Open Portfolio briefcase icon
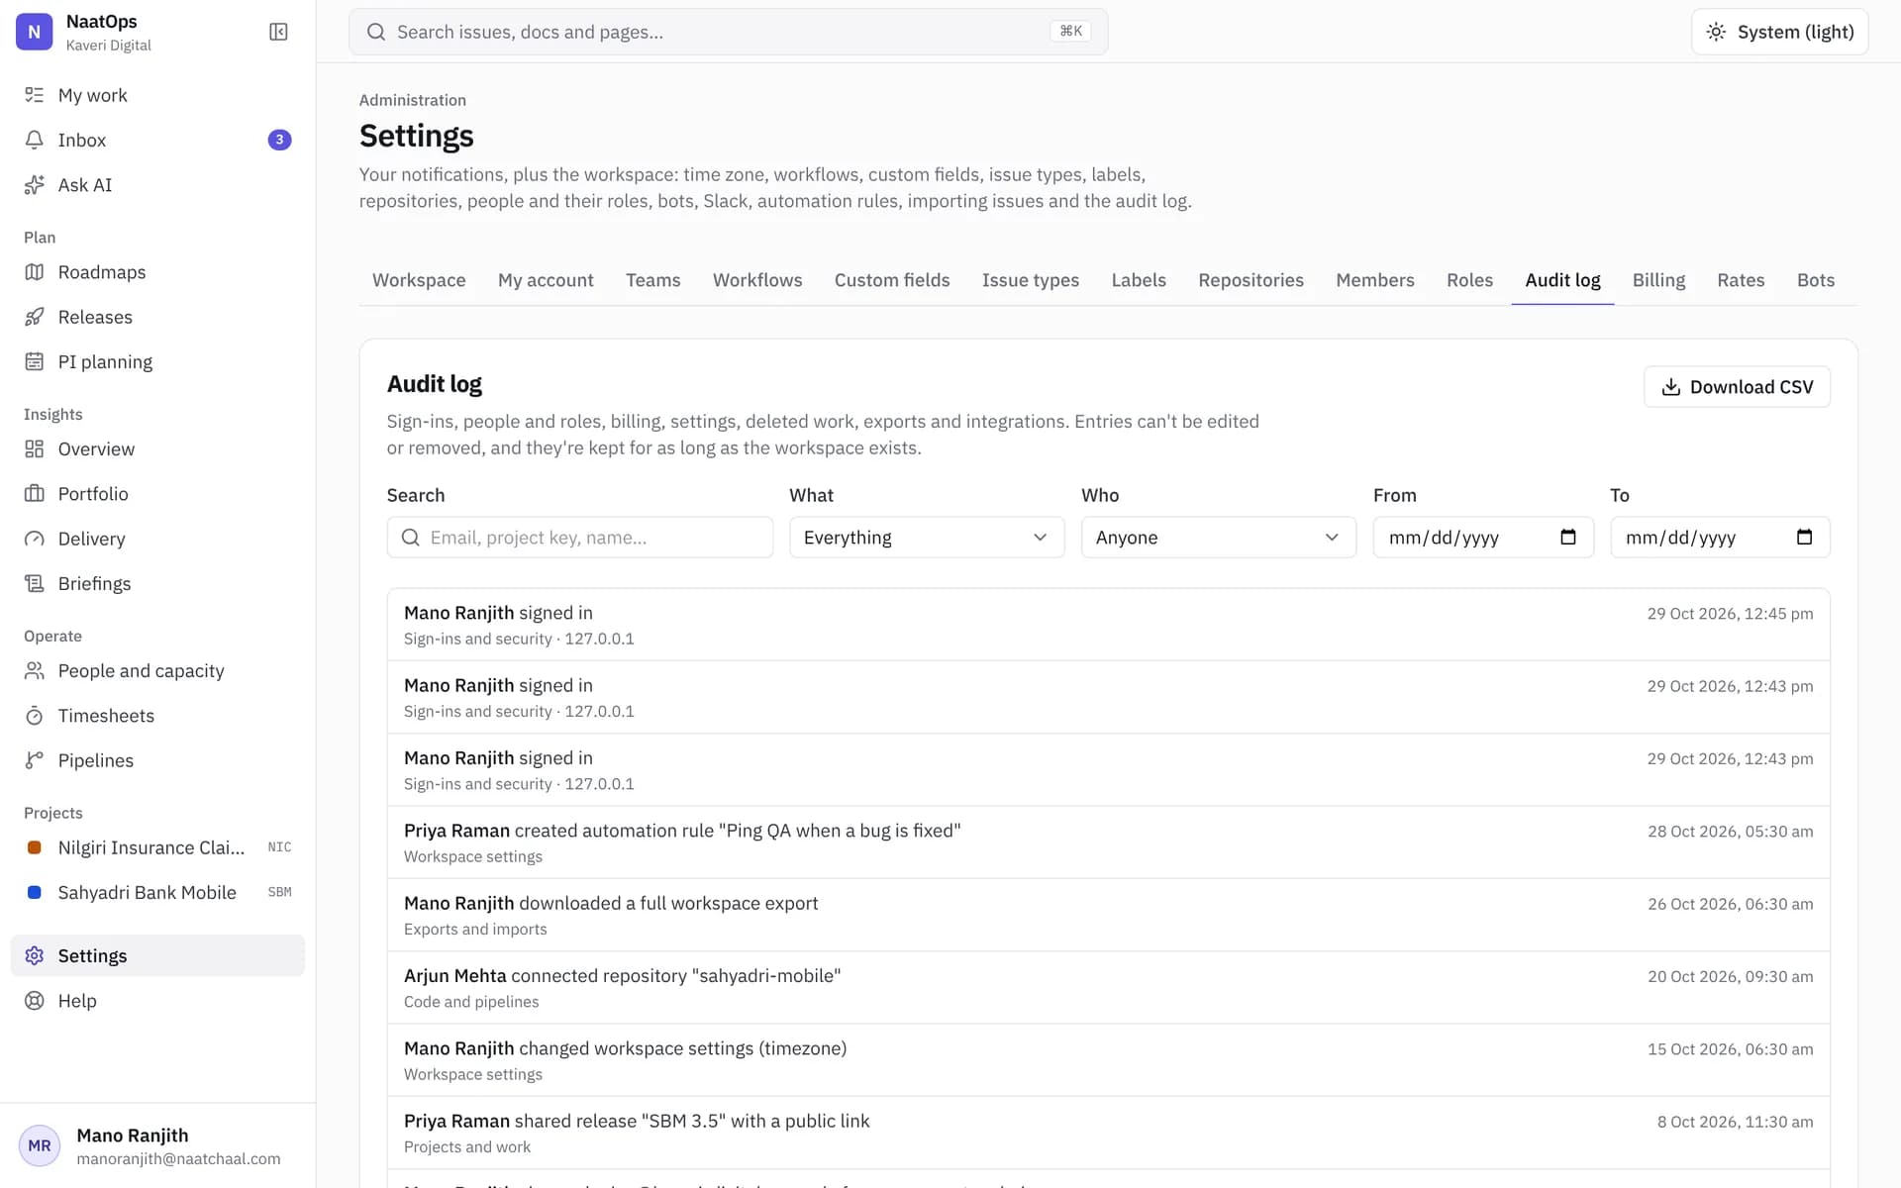This screenshot has width=1901, height=1188. pyautogui.click(x=35, y=493)
